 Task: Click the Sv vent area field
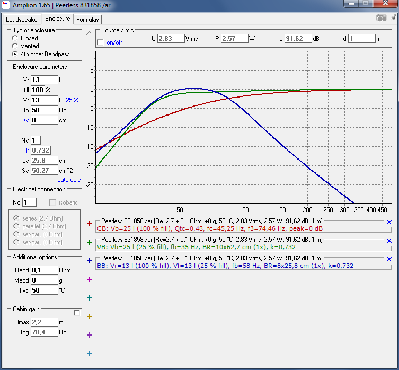pos(45,171)
